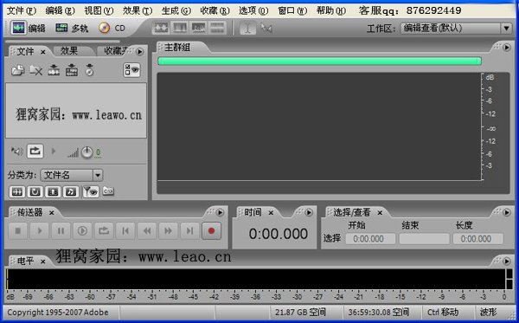This screenshot has width=519, height=323.
Task: Select the spectral phase display icon
Action: pyautogui.click(x=217, y=28)
